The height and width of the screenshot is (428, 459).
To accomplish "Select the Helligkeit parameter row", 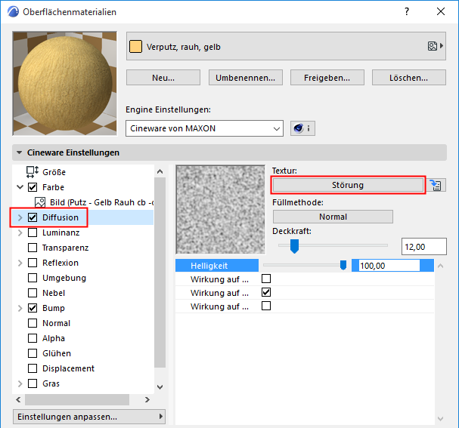I will pos(305,265).
